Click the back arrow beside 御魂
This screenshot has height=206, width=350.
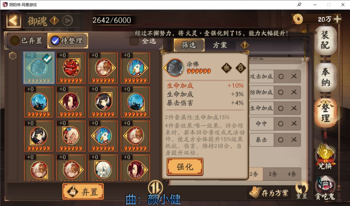(x=13, y=21)
